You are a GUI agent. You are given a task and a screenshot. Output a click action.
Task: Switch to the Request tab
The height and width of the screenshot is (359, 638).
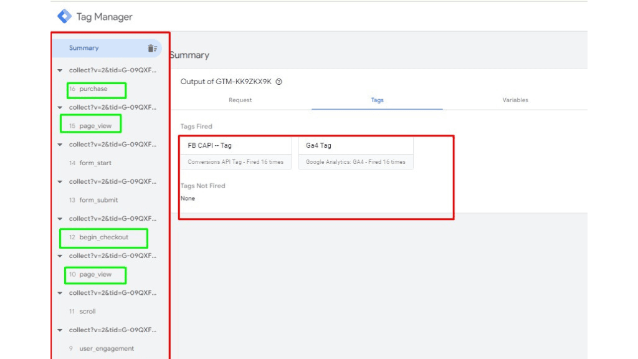click(x=240, y=100)
